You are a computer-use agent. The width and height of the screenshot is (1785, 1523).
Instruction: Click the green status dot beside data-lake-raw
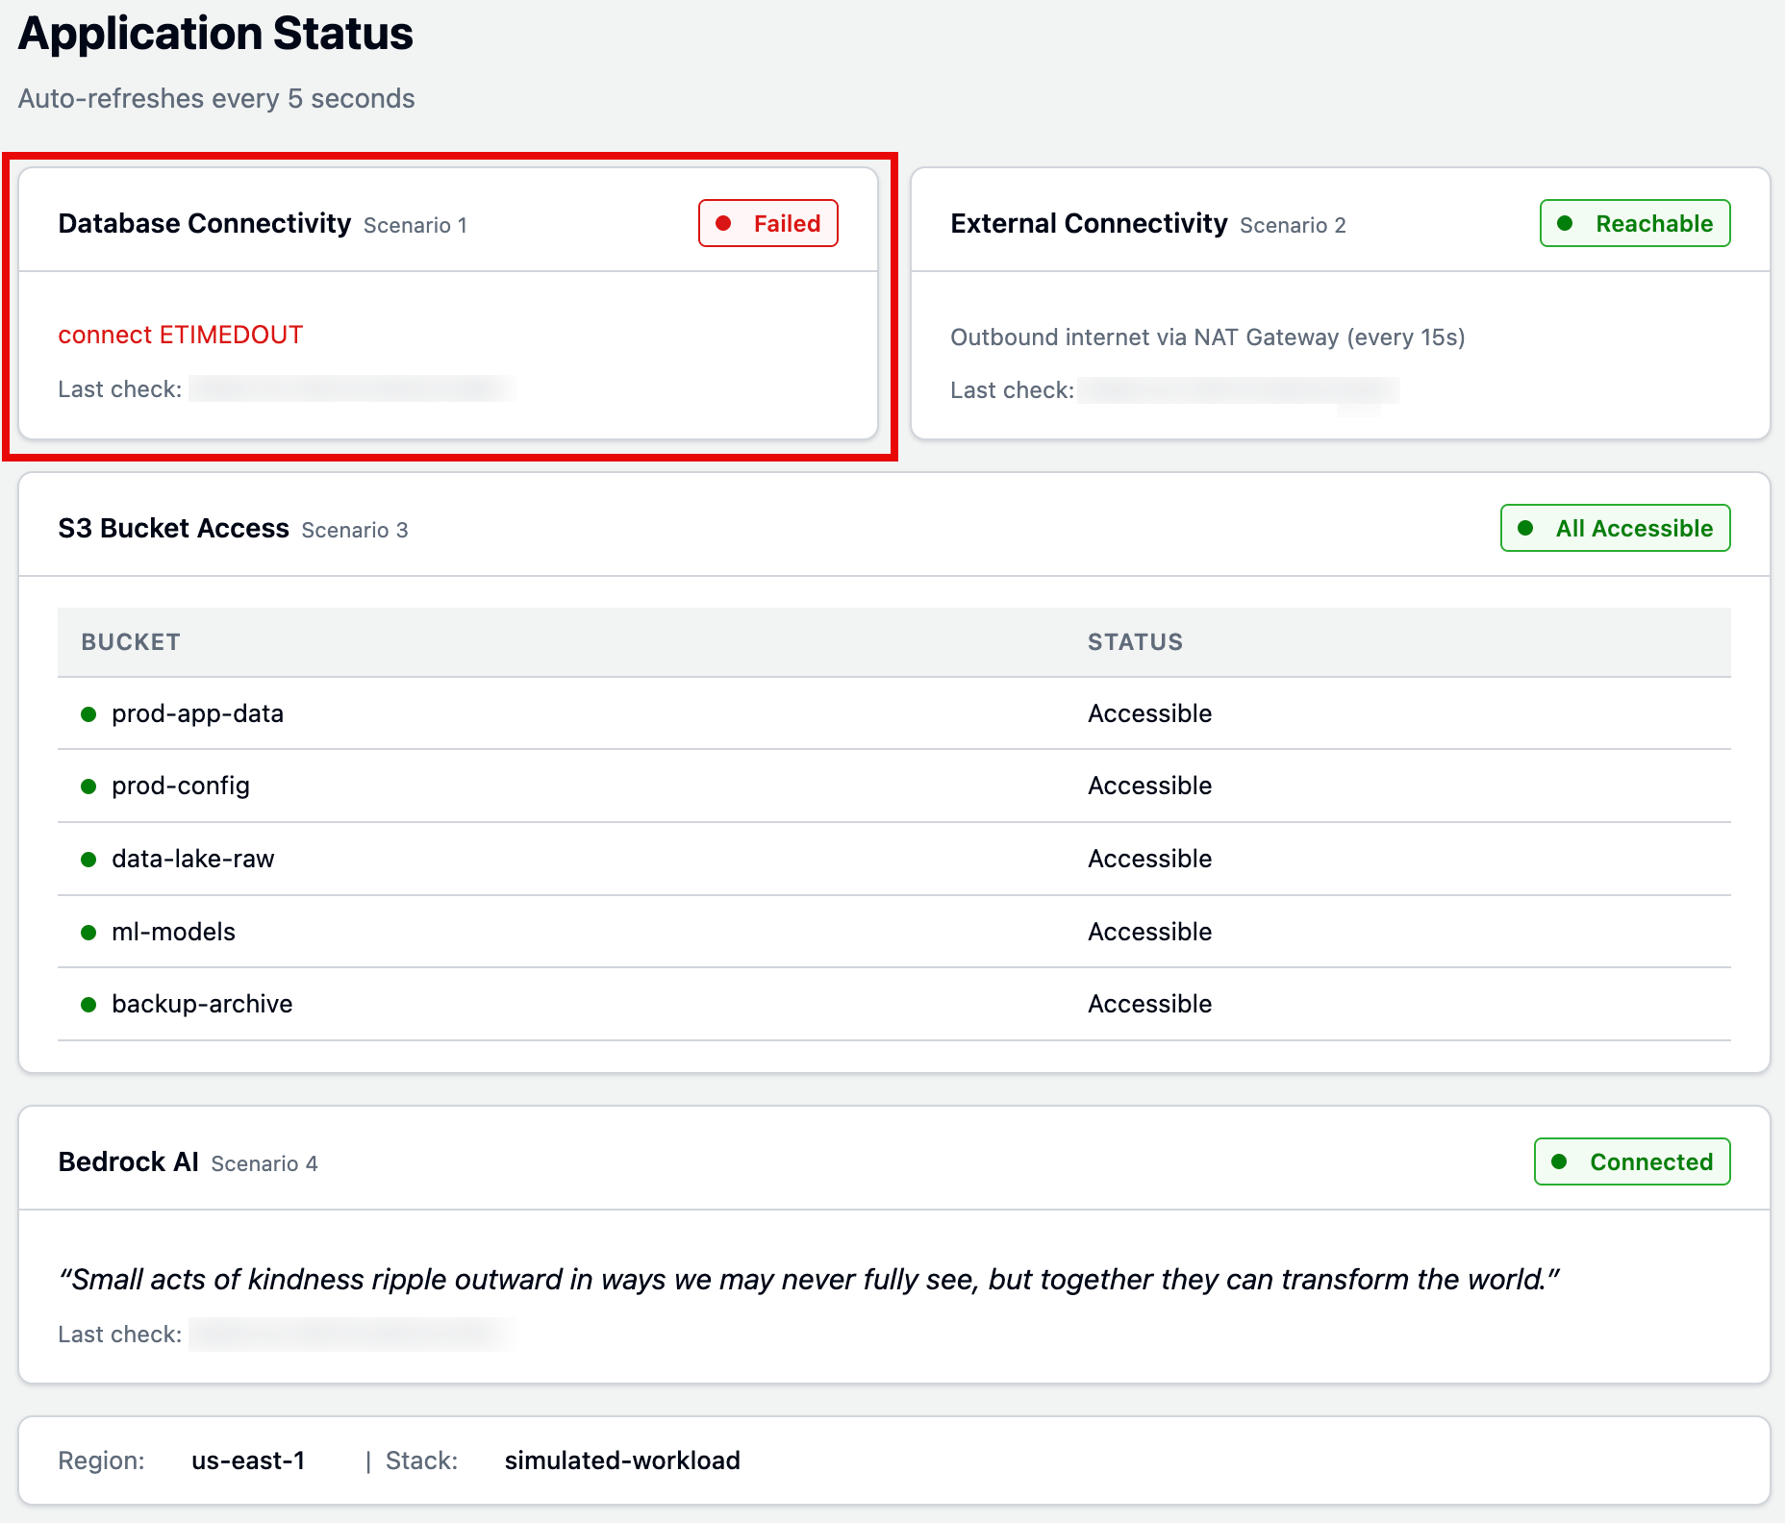coord(88,860)
